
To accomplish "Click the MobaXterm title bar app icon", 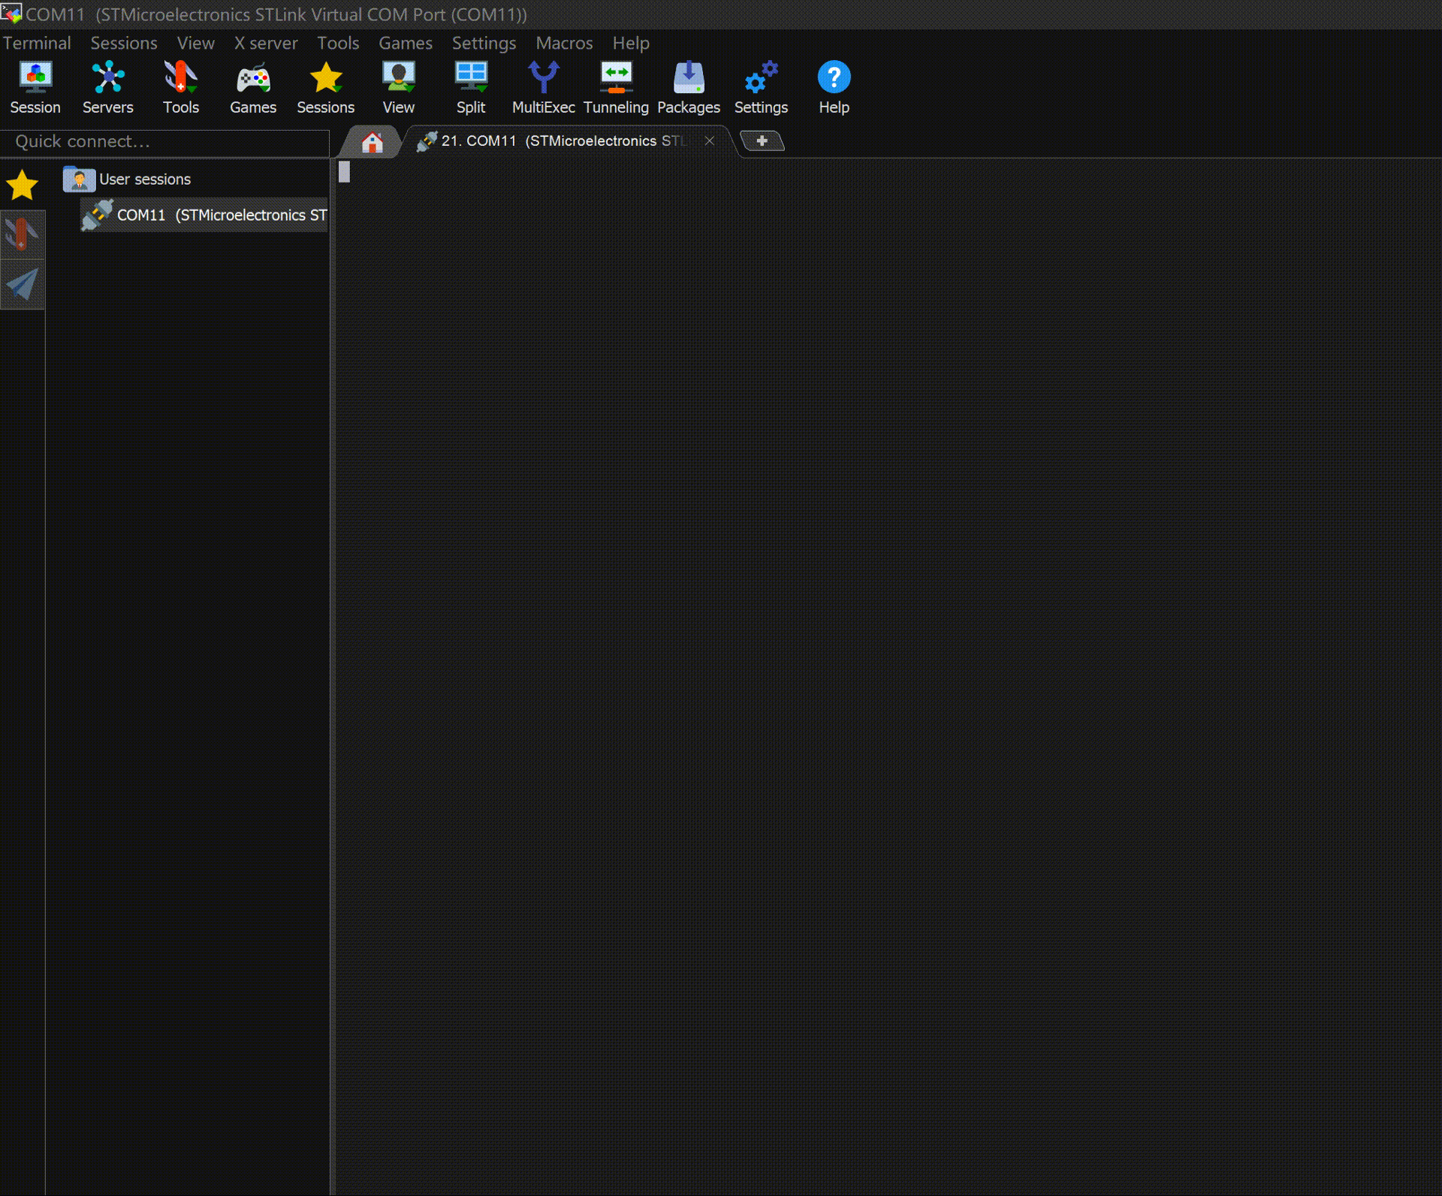I will tap(11, 14).
